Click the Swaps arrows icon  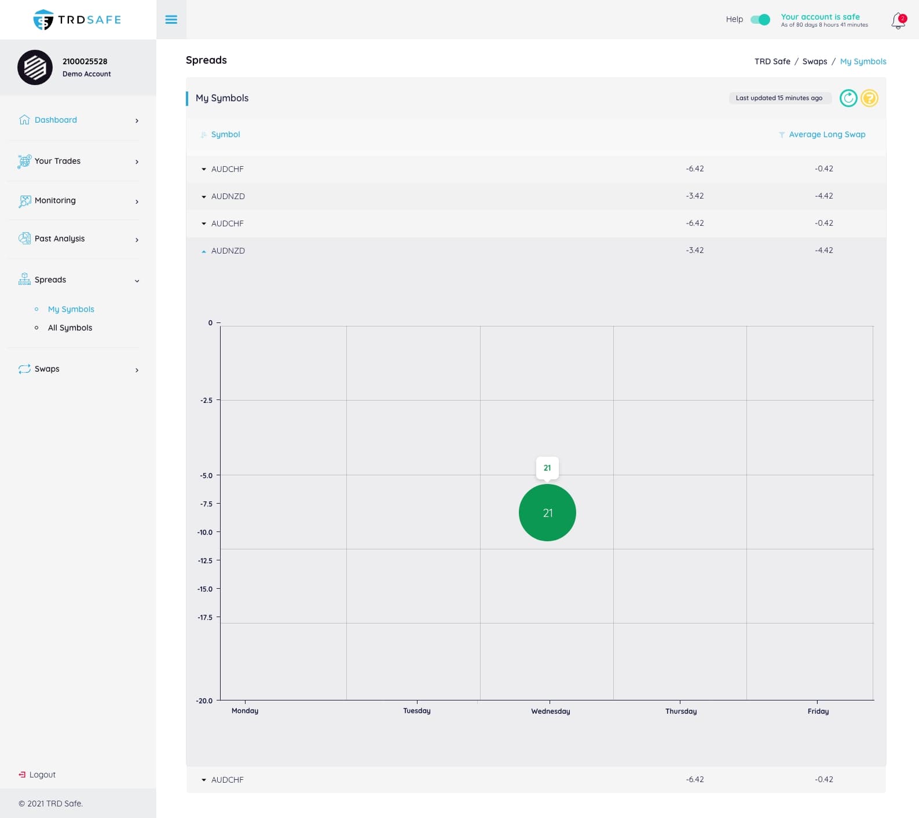pyautogui.click(x=24, y=369)
